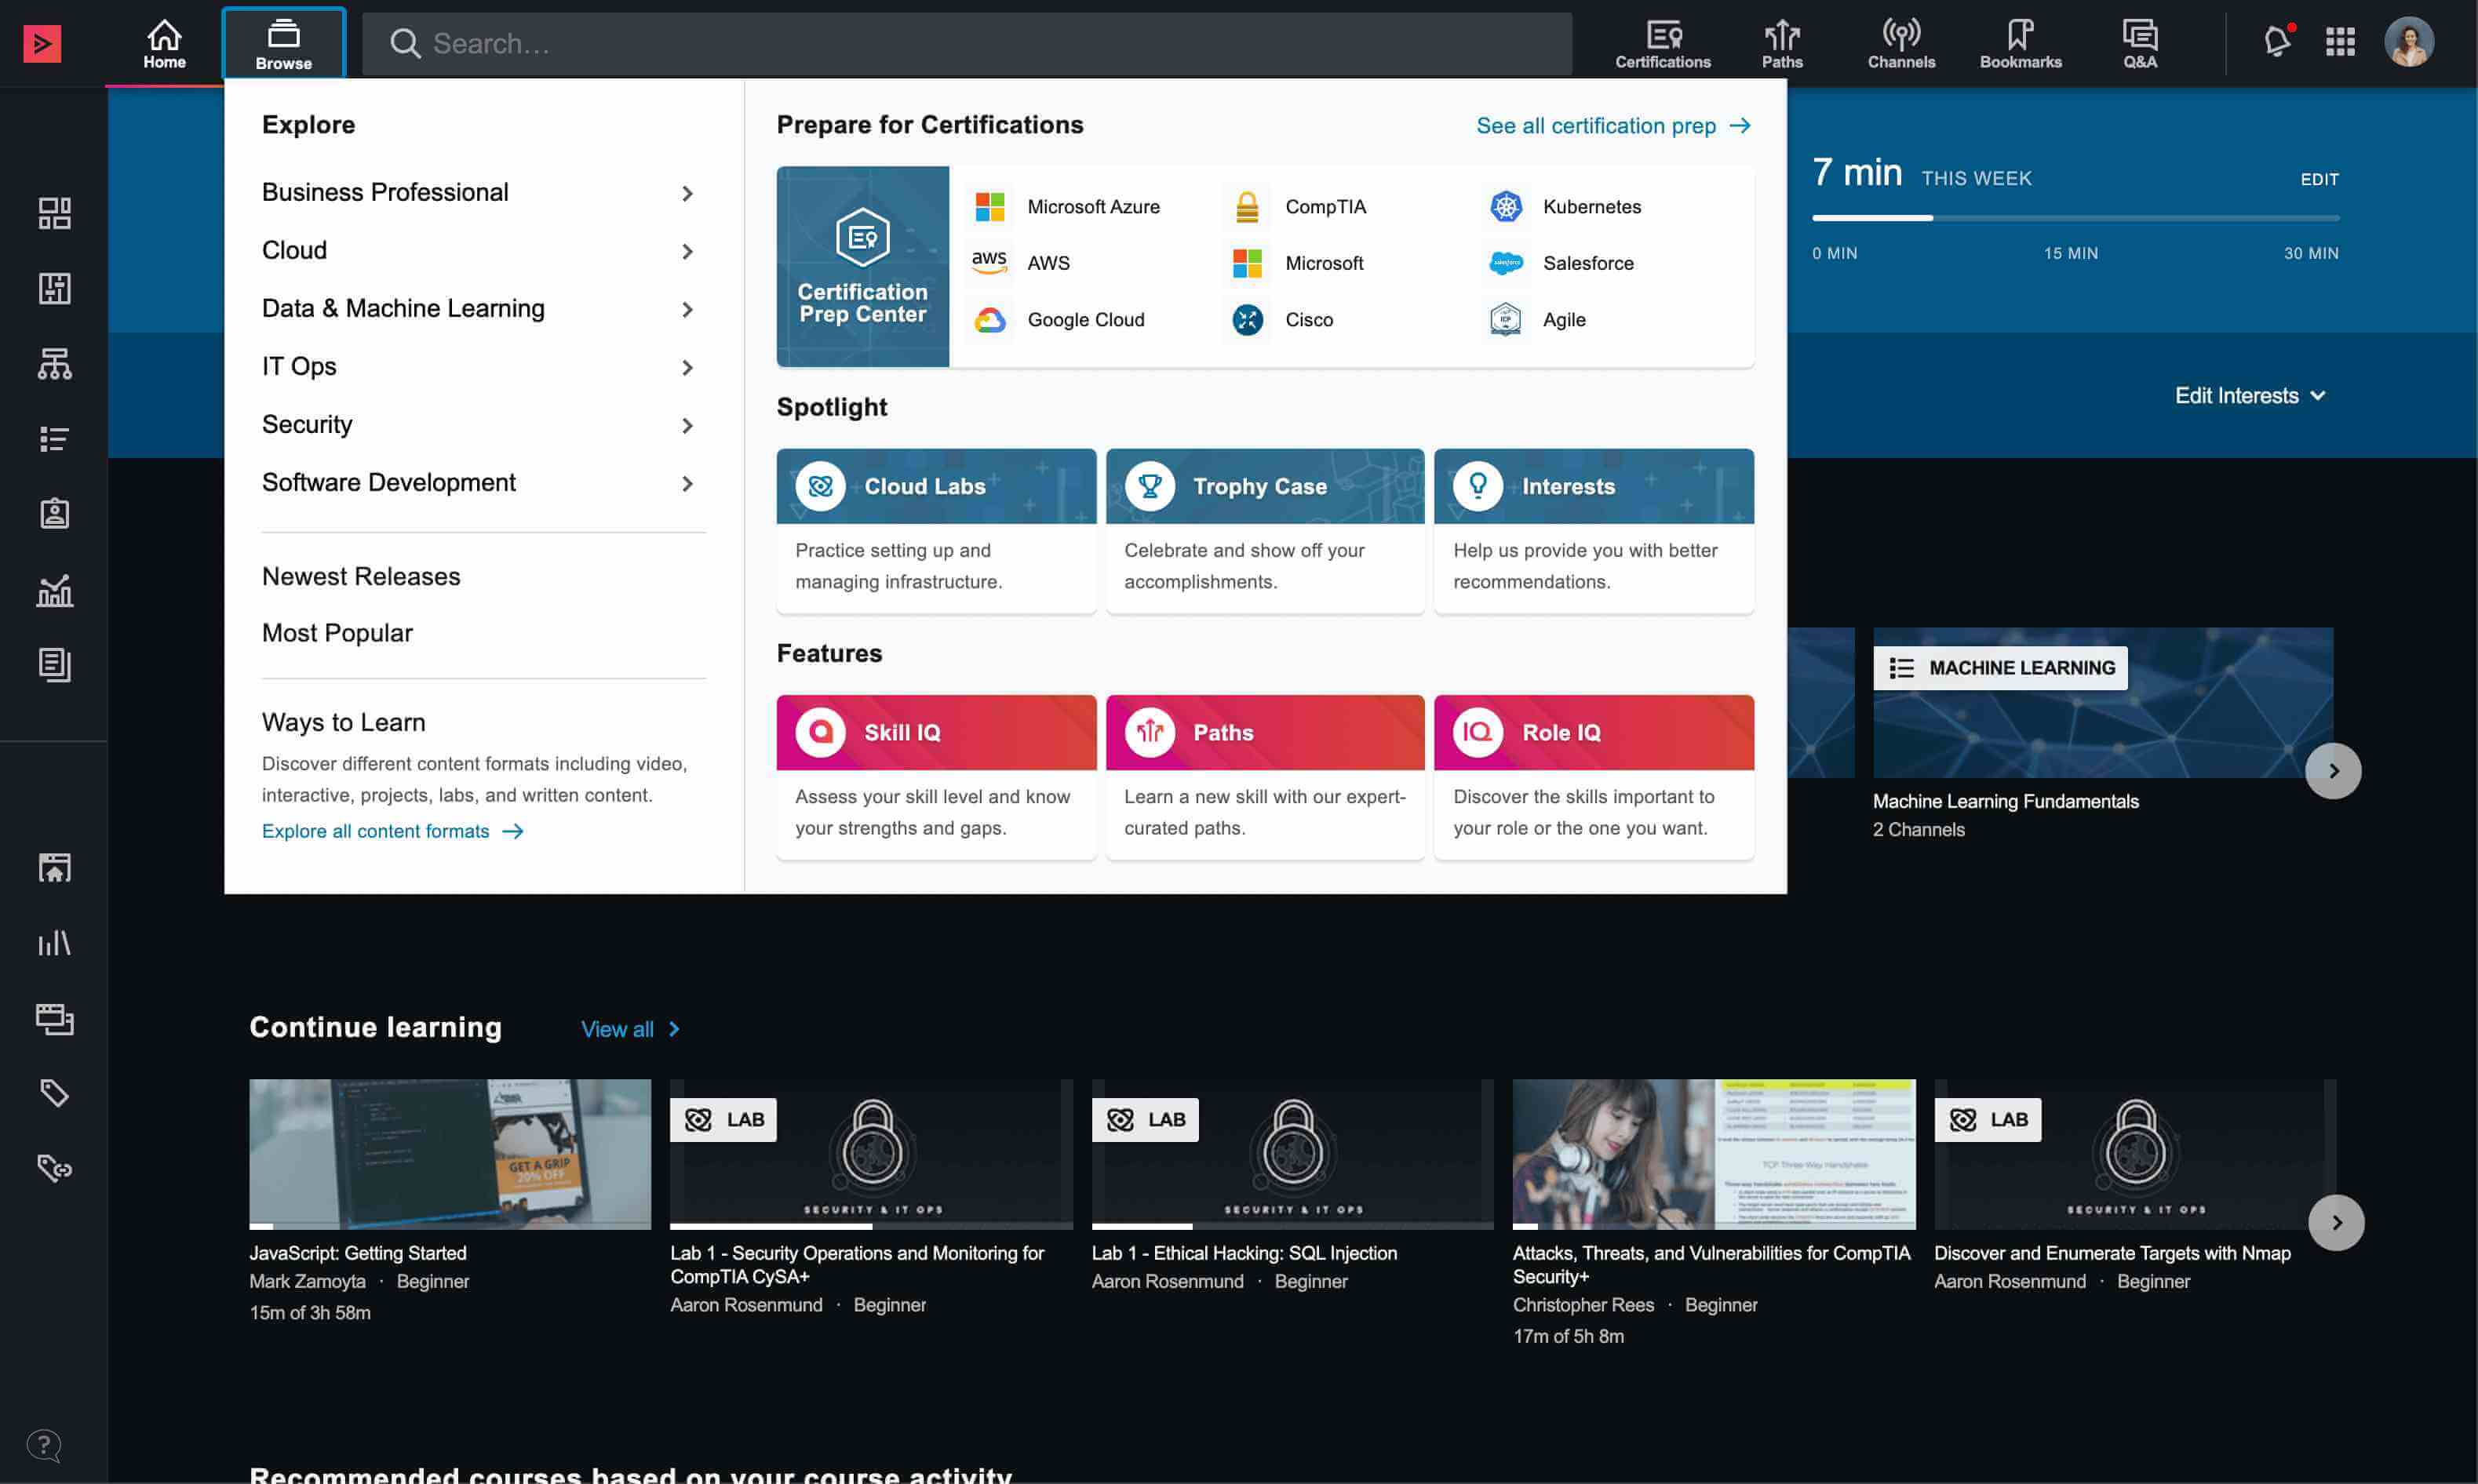Click the Browse tab

click(283, 44)
